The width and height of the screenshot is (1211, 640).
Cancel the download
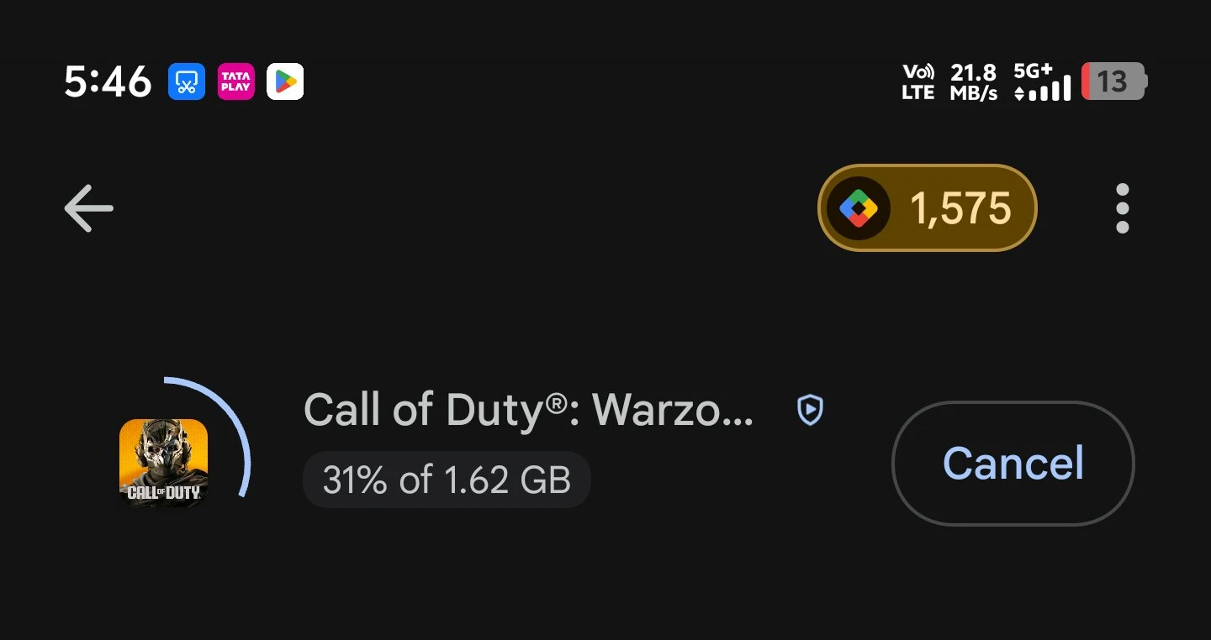coord(1013,463)
